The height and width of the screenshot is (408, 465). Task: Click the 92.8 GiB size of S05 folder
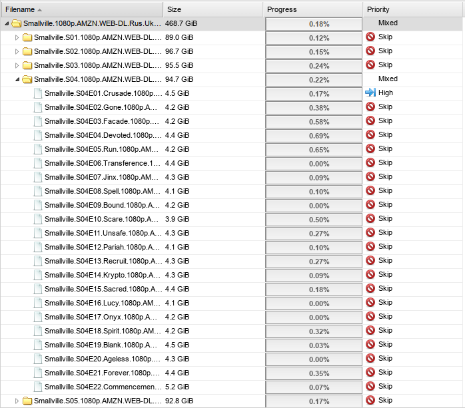point(179,401)
